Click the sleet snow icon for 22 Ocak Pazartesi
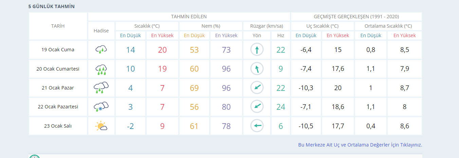Image resolution: width=459 pixels, height=158 pixels. click(101, 107)
